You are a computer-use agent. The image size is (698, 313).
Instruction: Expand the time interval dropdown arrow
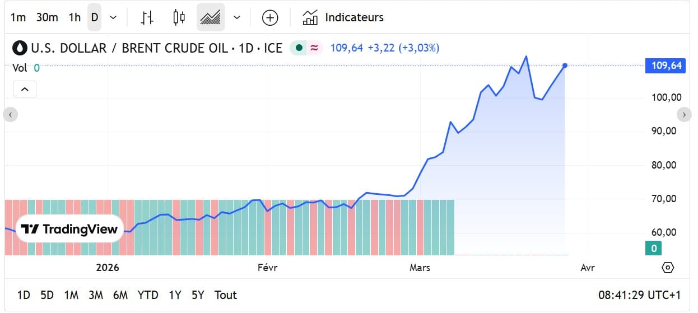point(113,17)
